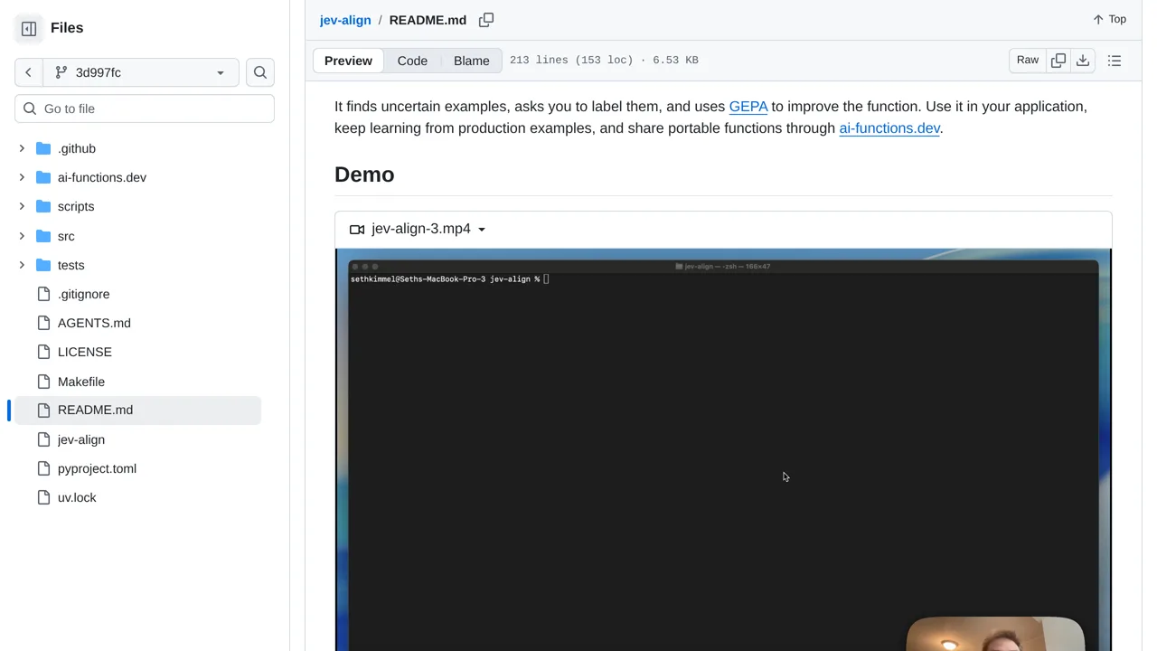Image resolution: width=1157 pixels, height=651 pixels.
Task: Open the ai-functions.dev folder
Action: 102,177
